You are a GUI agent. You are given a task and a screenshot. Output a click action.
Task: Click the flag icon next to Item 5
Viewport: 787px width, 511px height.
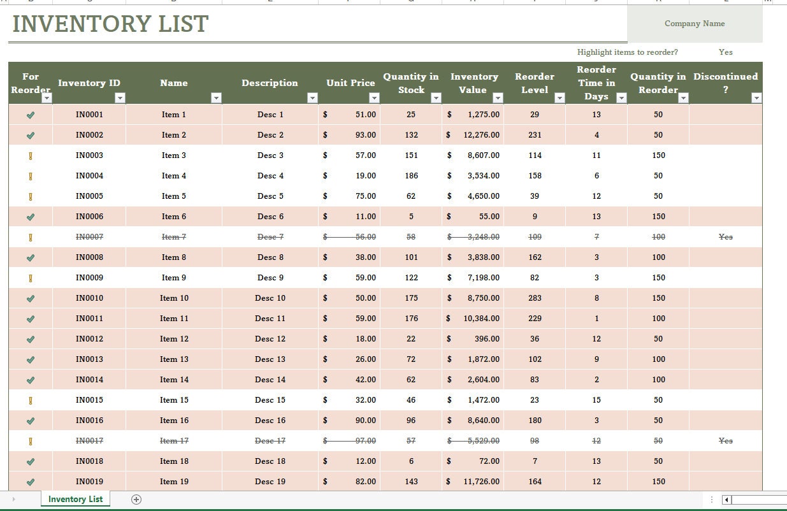(x=30, y=196)
